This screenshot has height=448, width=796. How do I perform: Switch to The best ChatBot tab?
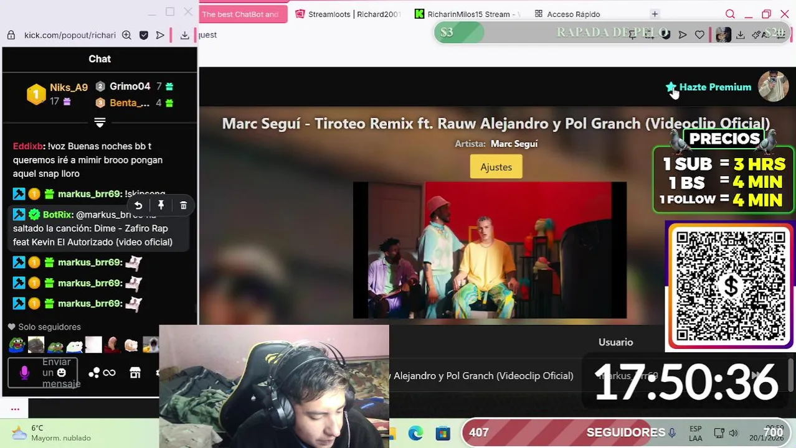(x=243, y=14)
